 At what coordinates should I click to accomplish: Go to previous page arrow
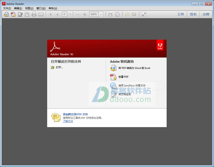click(x=51, y=14)
